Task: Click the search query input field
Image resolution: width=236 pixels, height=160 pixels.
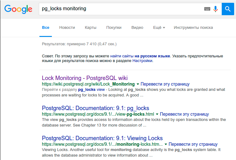Action: pyautogui.click(x=121, y=9)
